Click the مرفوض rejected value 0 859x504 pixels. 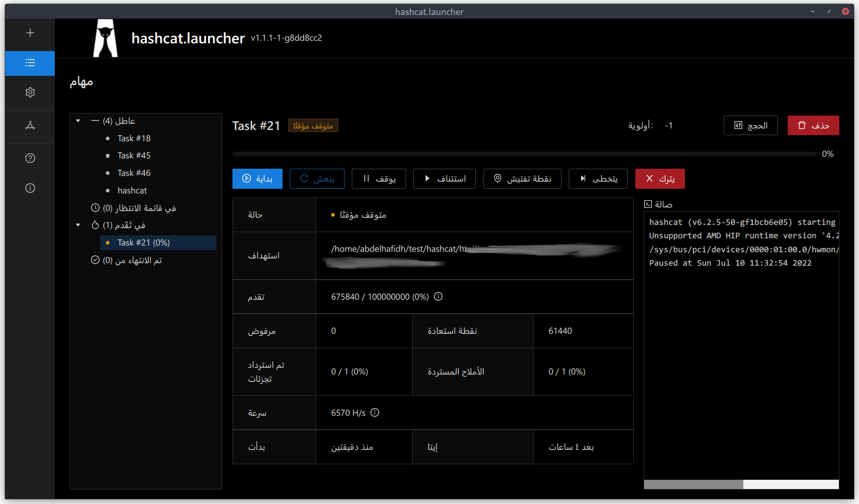333,331
